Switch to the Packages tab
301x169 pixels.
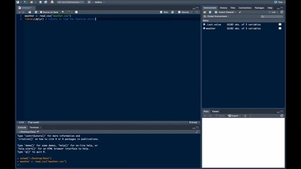[x=259, y=8]
